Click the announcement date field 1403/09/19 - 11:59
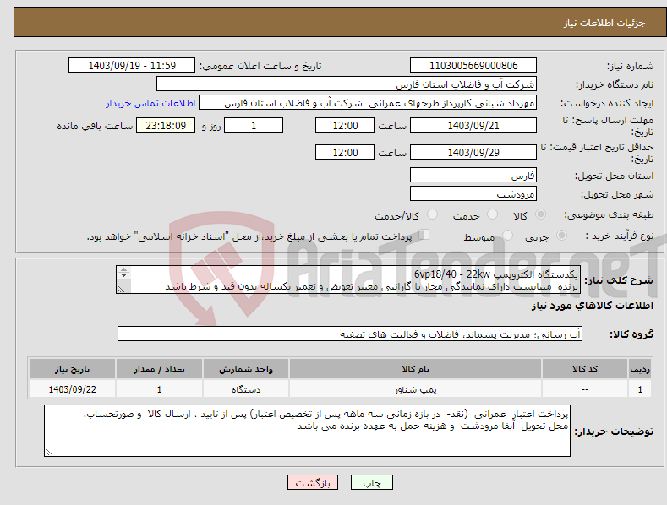 tap(132, 66)
